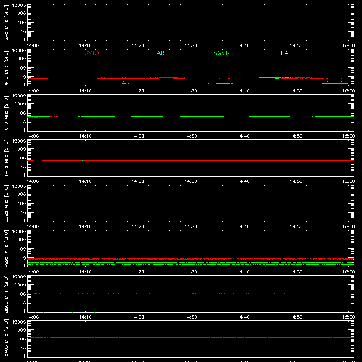The height and width of the screenshot is (362, 362).
Task: Select the 4995 MHz [SFU] axis title
Action: click(x=6, y=248)
